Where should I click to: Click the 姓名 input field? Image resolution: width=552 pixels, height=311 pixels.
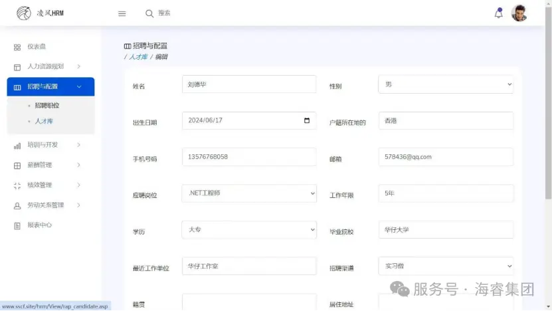pos(249,84)
